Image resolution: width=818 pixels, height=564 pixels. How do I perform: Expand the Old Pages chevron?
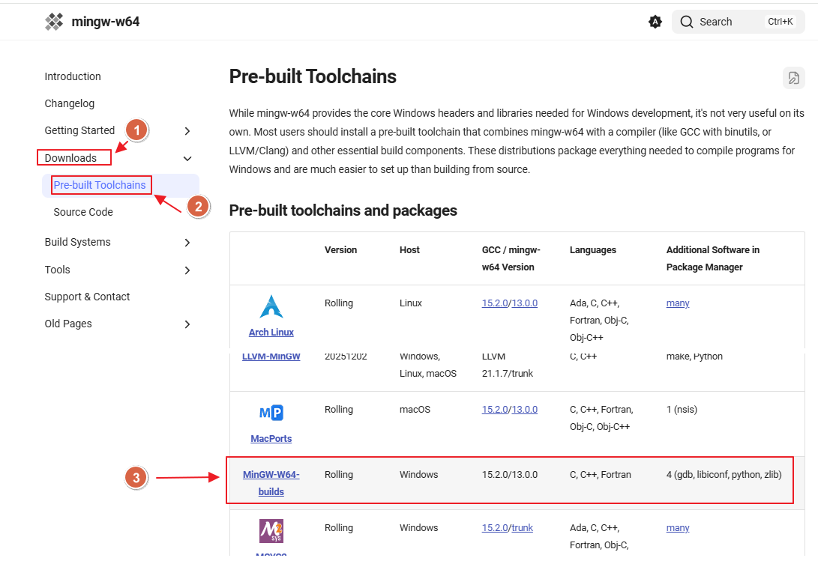click(x=187, y=325)
